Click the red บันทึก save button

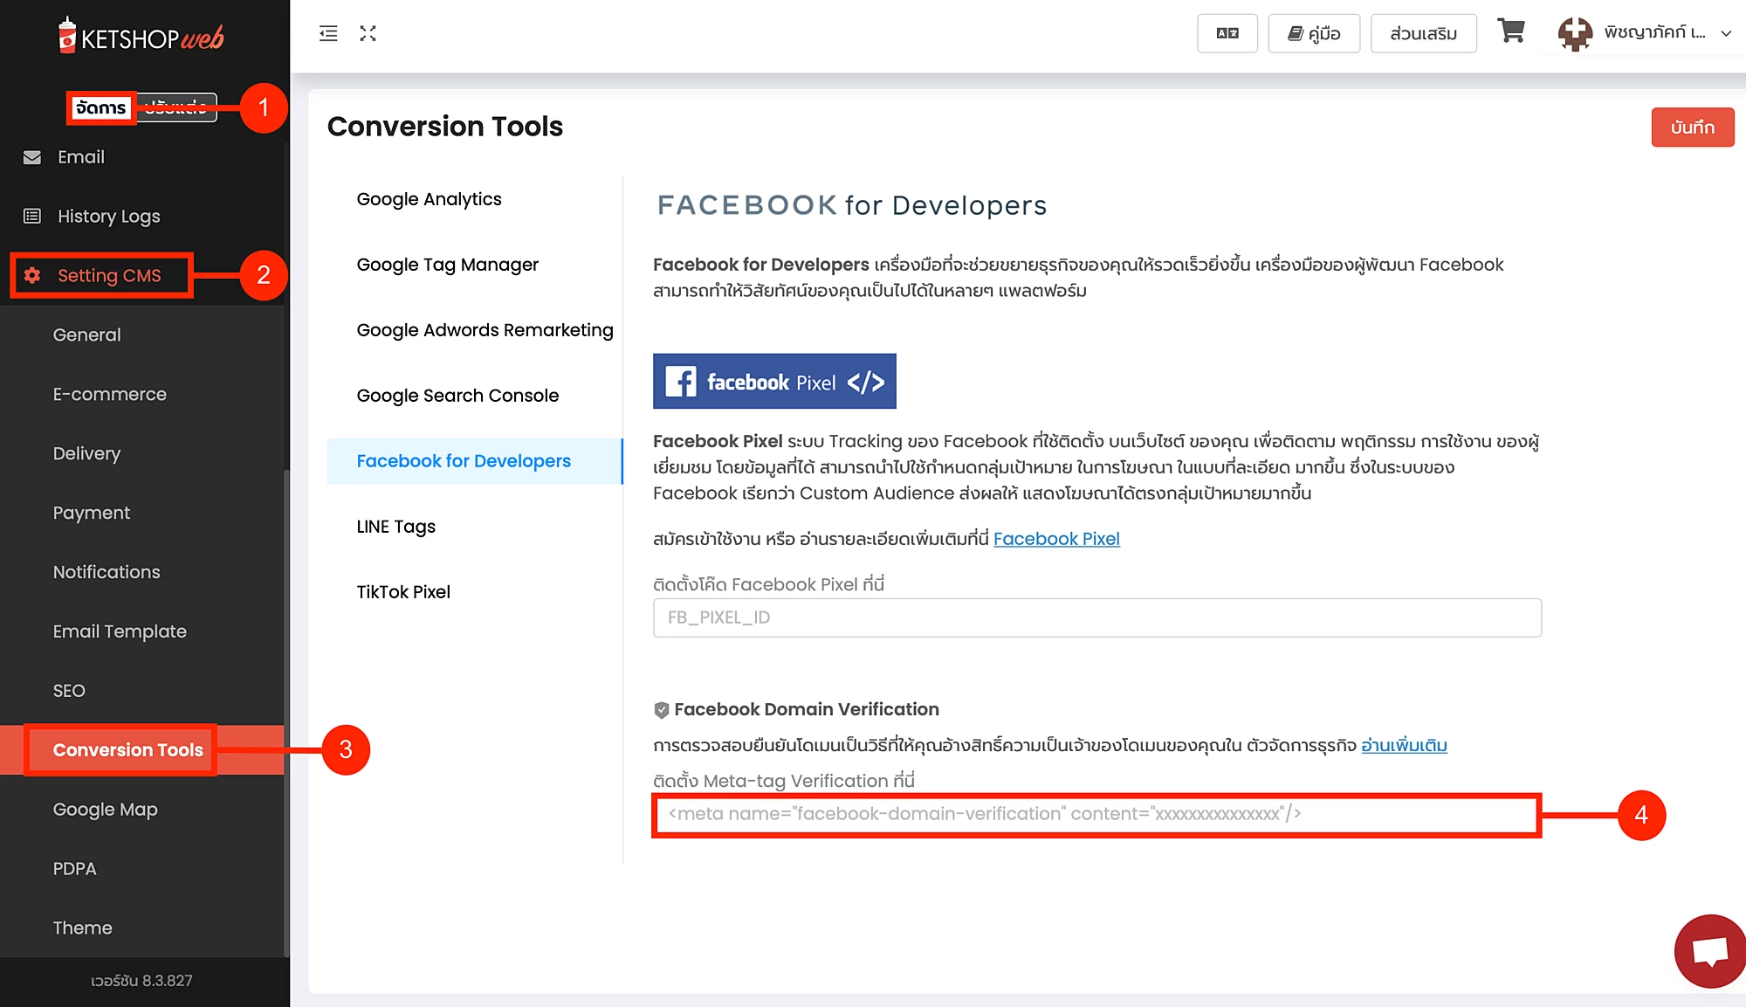pos(1693,128)
